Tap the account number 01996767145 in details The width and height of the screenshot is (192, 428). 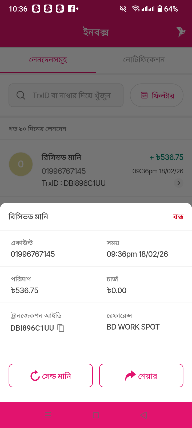[x=33, y=254]
